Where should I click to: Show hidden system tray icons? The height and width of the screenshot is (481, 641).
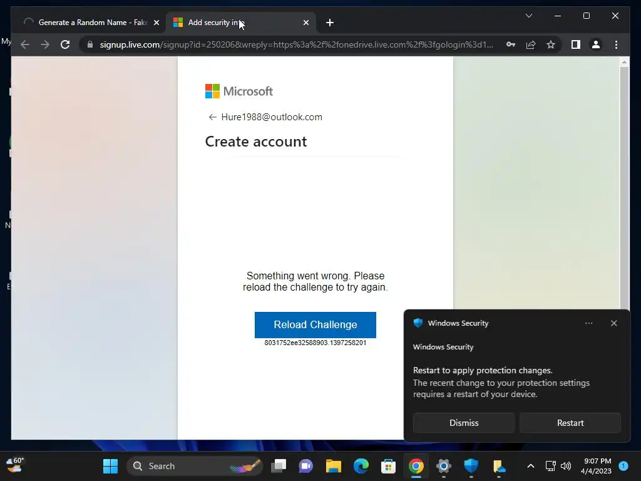click(531, 466)
